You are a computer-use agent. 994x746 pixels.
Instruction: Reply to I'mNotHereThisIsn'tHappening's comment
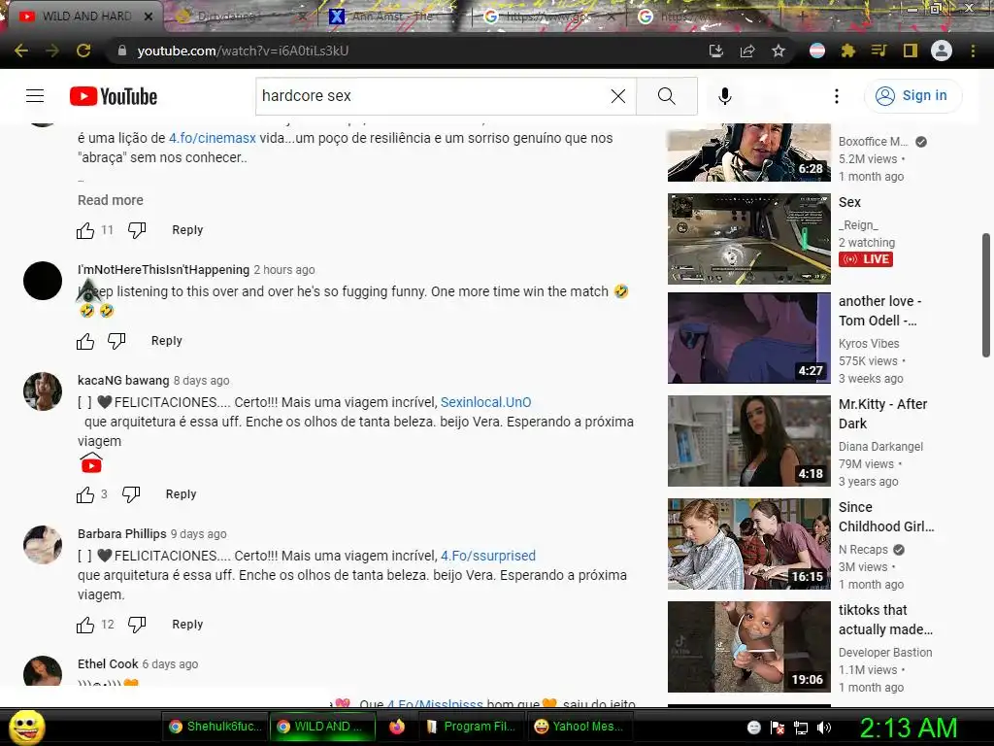click(x=167, y=341)
